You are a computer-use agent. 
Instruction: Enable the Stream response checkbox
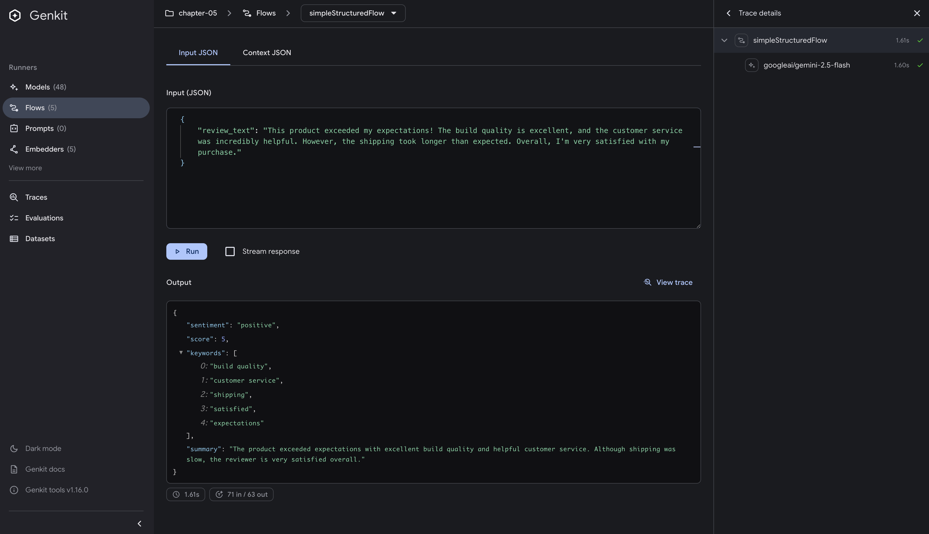(230, 251)
